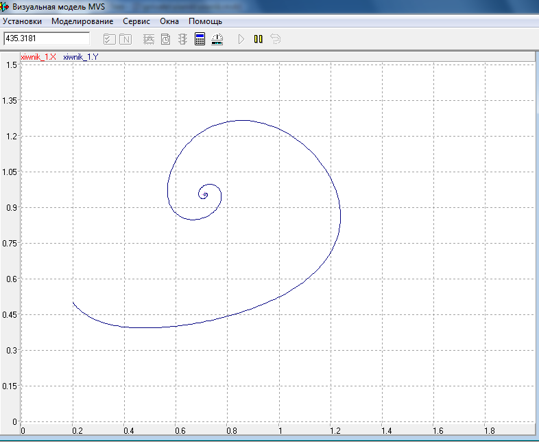Viewport: 539px width, 442px height.
Task: Click the blue xiwnik_1.Y legend label
Action: [x=81, y=57]
